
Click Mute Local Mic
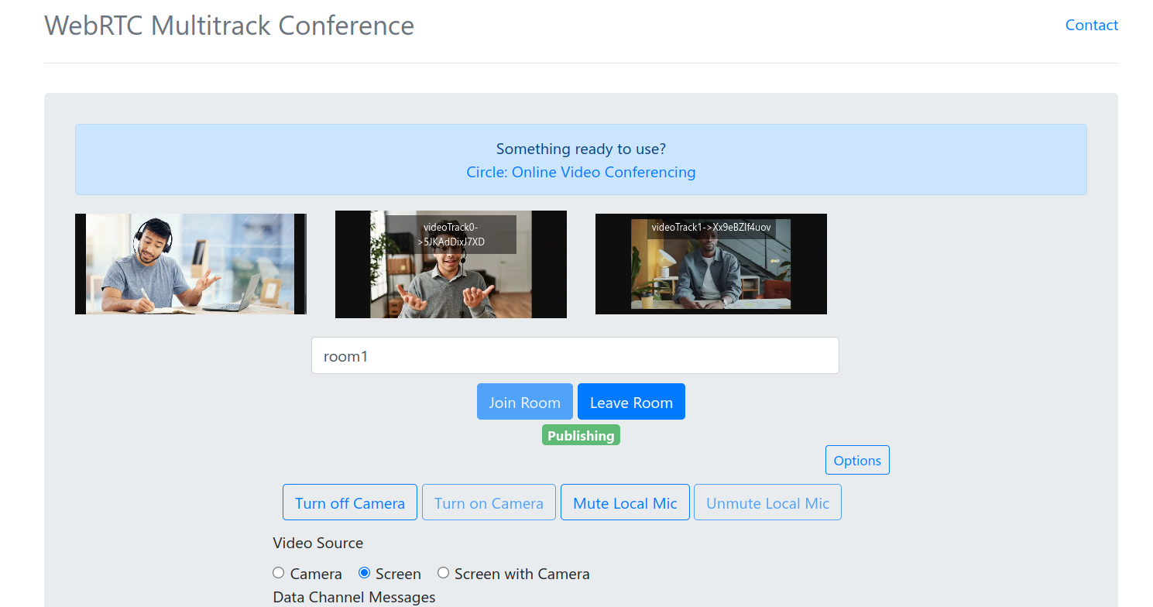(625, 502)
